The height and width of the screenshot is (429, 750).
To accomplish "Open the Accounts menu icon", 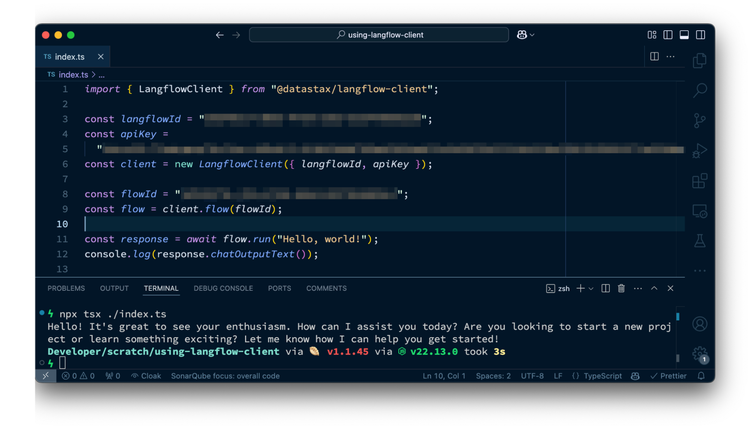I will tap(699, 324).
